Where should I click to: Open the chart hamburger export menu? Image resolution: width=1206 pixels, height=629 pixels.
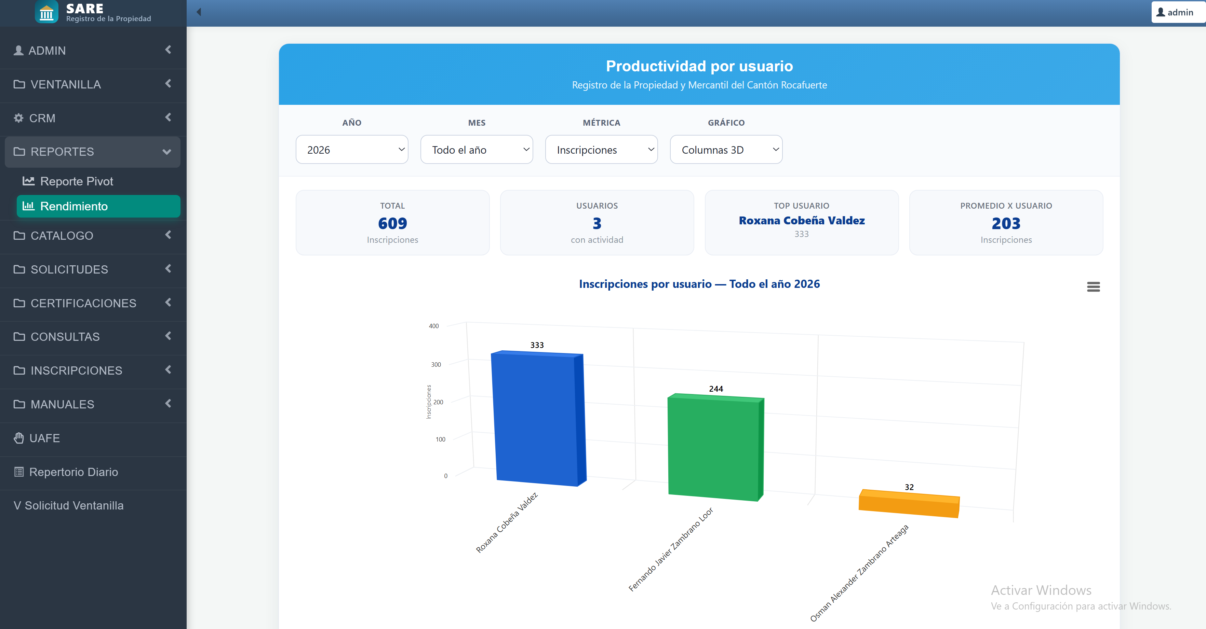1093,287
